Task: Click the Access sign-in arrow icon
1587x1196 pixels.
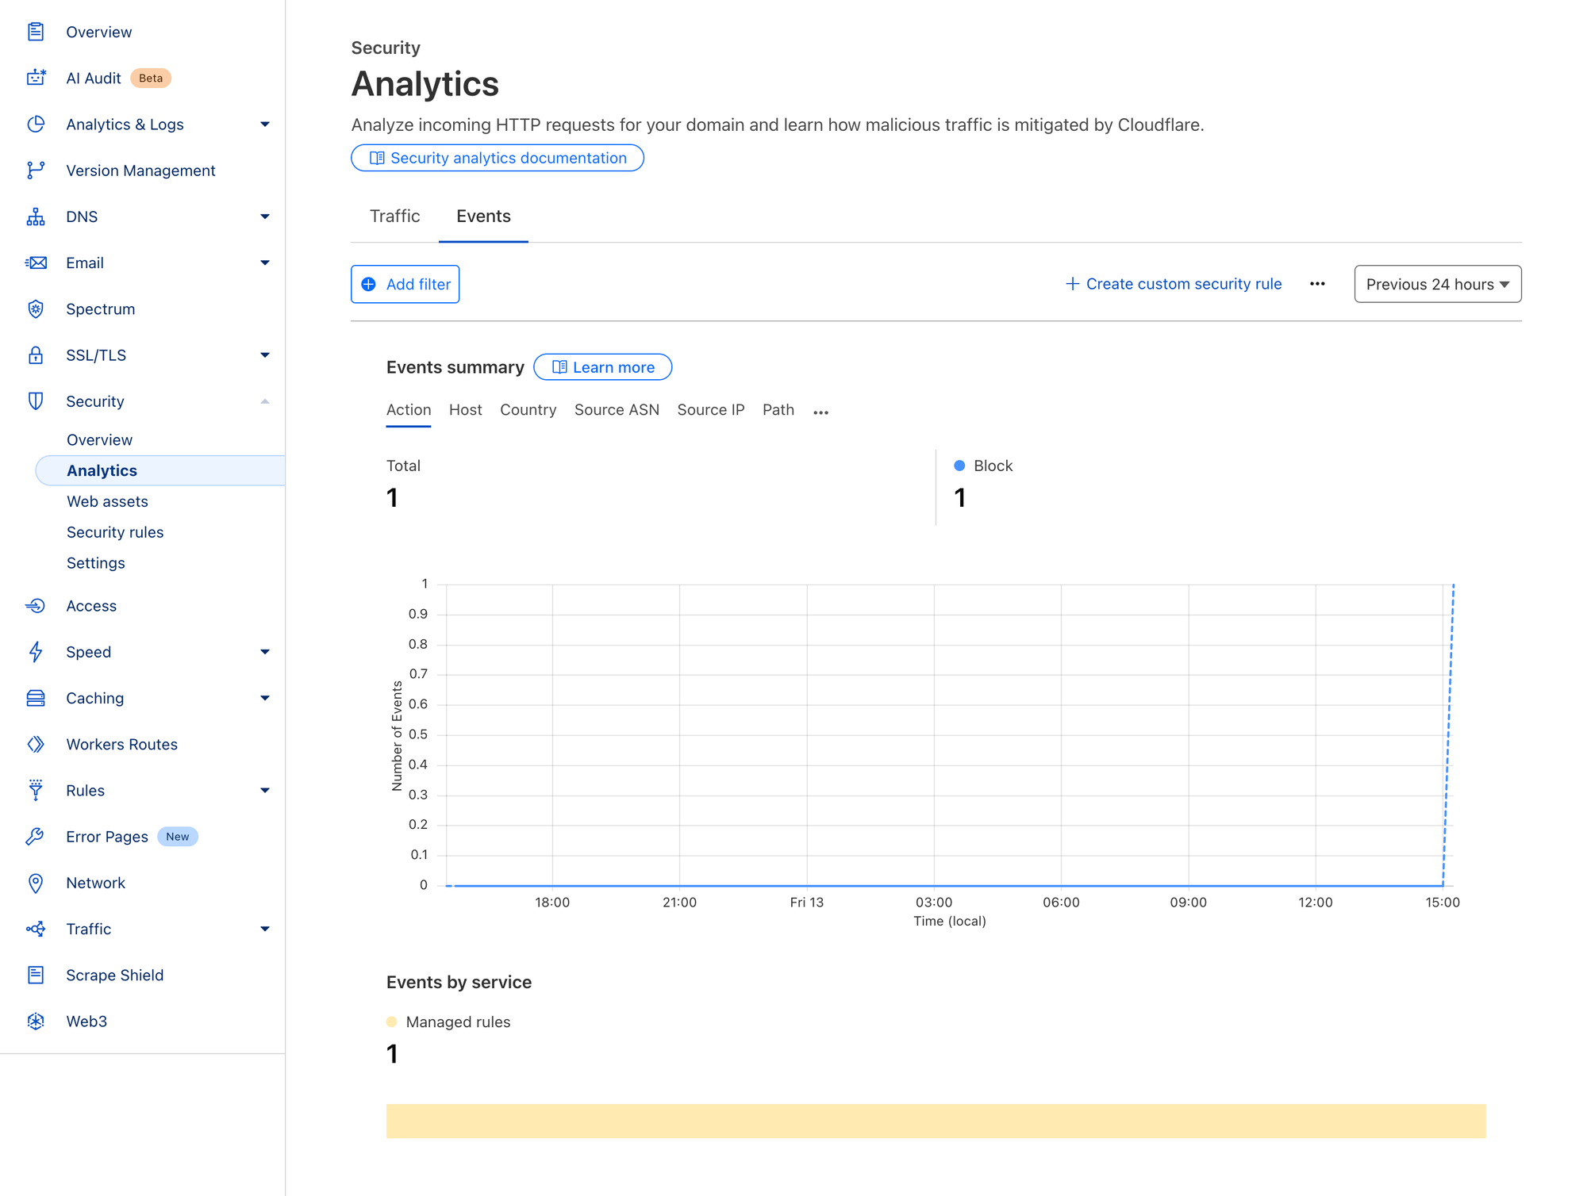Action: [x=36, y=606]
